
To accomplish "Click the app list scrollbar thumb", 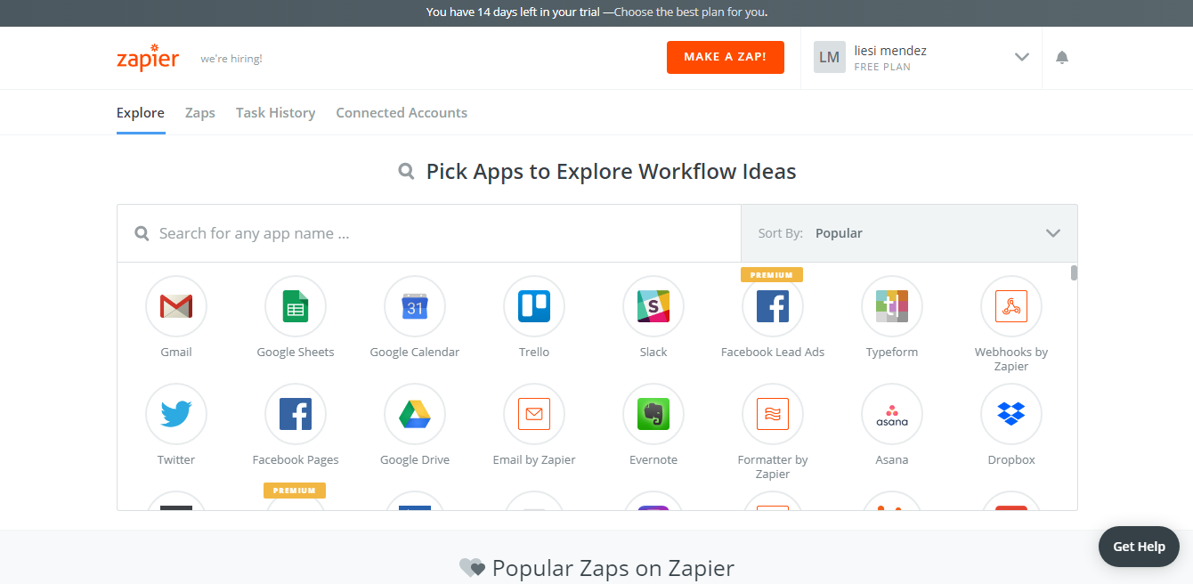I will pyautogui.click(x=1074, y=272).
